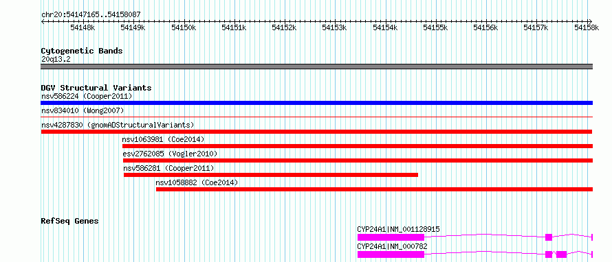Click the large exon block of CYP24A1|NM_000782
Viewport: 612px width, 262px height.
coord(391,254)
